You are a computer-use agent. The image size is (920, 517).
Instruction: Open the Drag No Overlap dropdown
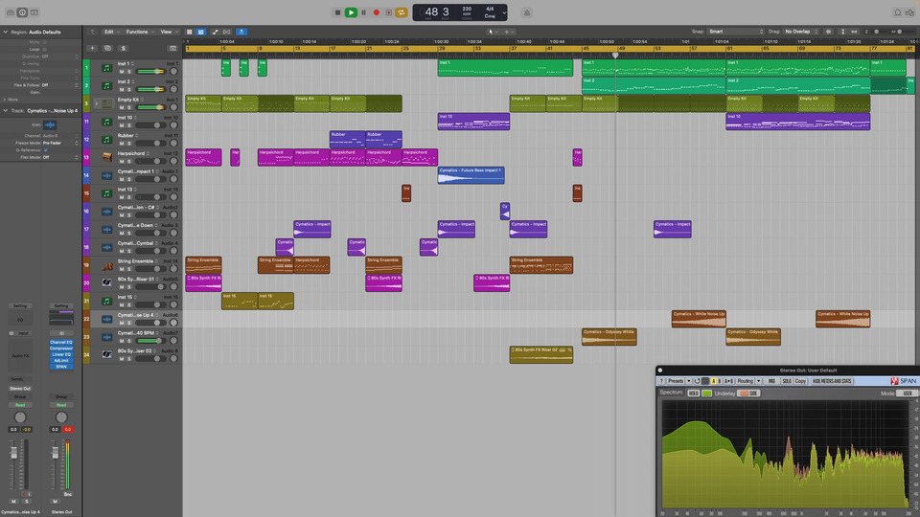click(801, 32)
